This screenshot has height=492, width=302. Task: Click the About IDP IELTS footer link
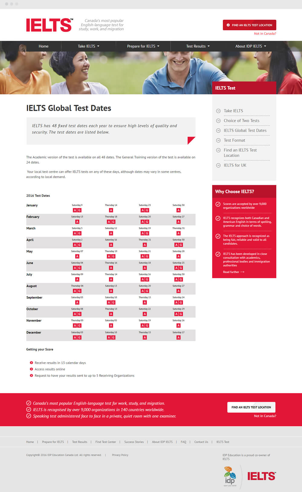(x=162, y=442)
